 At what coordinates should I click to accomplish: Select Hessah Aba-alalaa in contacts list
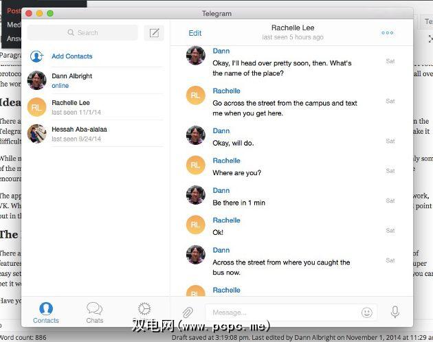click(96, 134)
